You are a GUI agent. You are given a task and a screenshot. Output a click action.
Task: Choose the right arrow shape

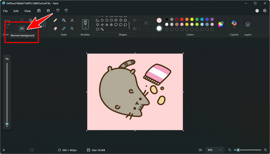tap(116, 20)
